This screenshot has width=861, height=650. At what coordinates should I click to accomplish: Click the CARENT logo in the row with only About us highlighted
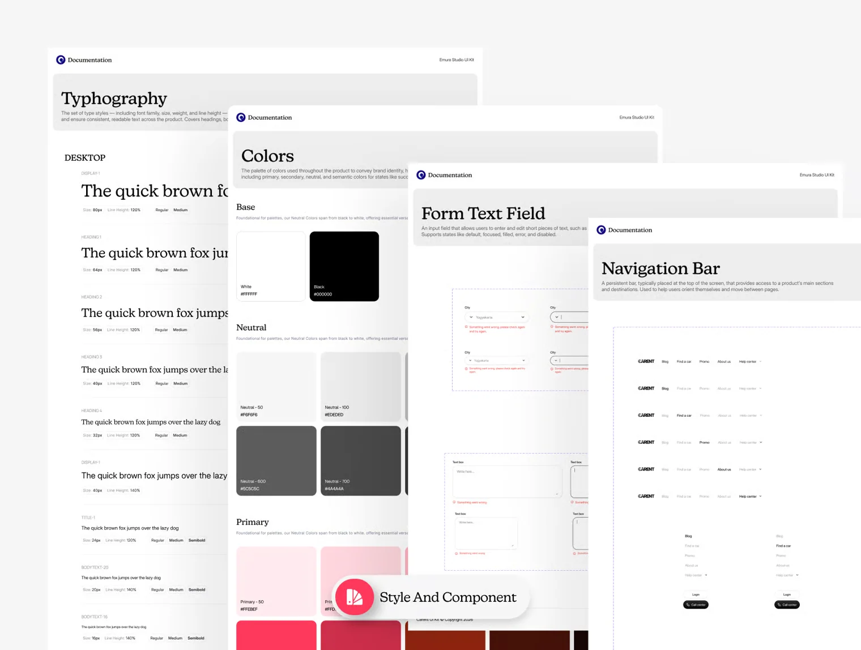(x=646, y=469)
